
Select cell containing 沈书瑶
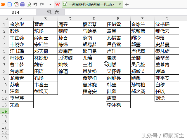(x=167, y=24)
